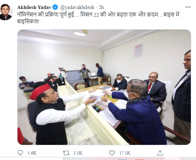Open the nomination photo in the tweet
Image resolution: width=196 pixels, height=160 pixels.
(104, 87)
